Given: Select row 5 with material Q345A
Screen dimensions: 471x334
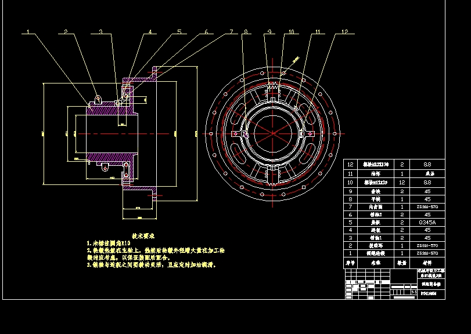Looking at the screenshot, I should pos(427,223).
